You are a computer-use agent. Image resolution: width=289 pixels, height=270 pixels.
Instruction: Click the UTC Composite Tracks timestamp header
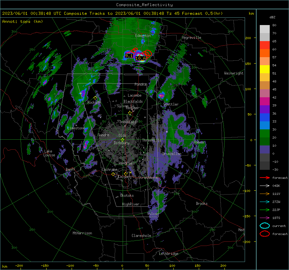(x=112, y=13)
